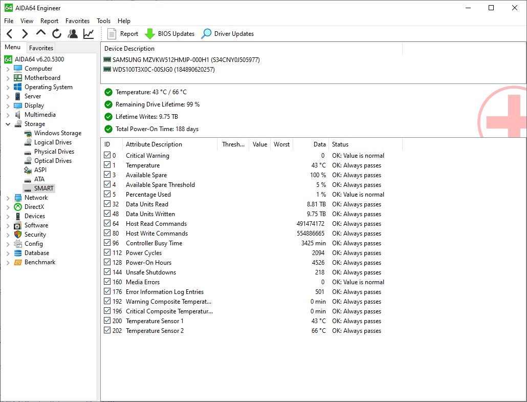
Task: Select the Benchmark tree item
Action: (35, 262)
